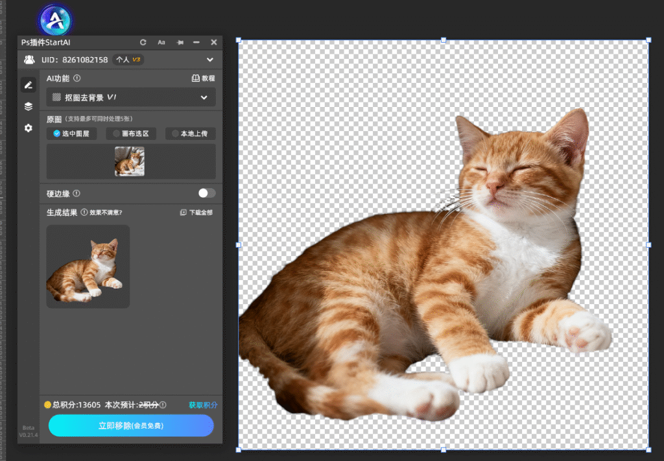Viewport: 664px width, 461px height.
Task: Open the settings gear in sidebar
Action: (x=28, y=128)
